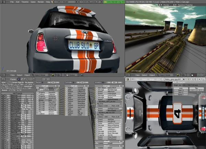This screenshot has height=149, width=206.
Task: Click the image editor window type icon
Action: tap(127, 79)
